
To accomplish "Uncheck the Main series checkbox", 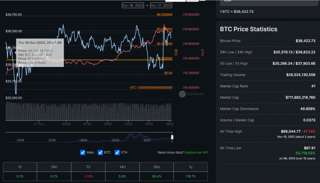I will pos(83,152).
